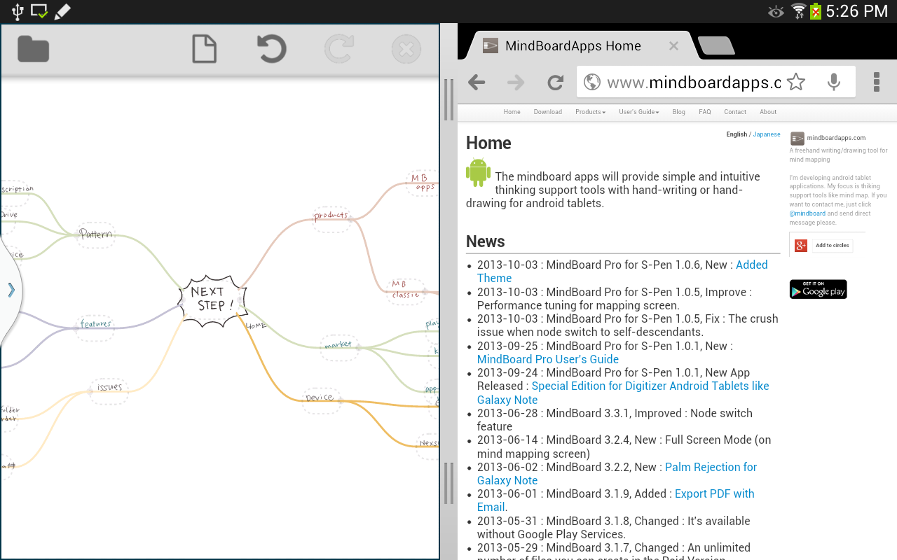Tap the Wi-Fi status icon
The image size is (897, 560).
pyautogui.click(x=798, y=11)
